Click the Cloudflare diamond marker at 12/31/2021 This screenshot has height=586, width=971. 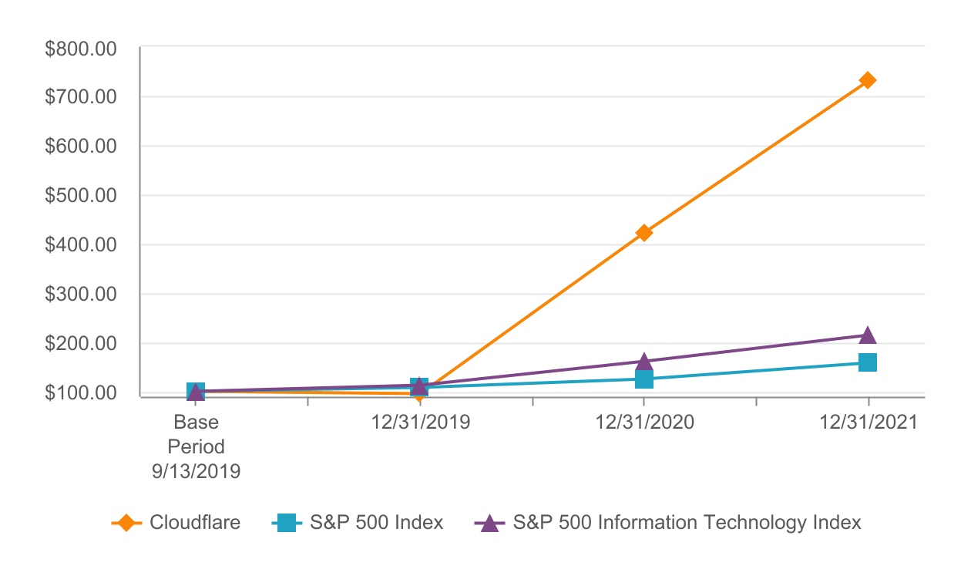[868, 80]
